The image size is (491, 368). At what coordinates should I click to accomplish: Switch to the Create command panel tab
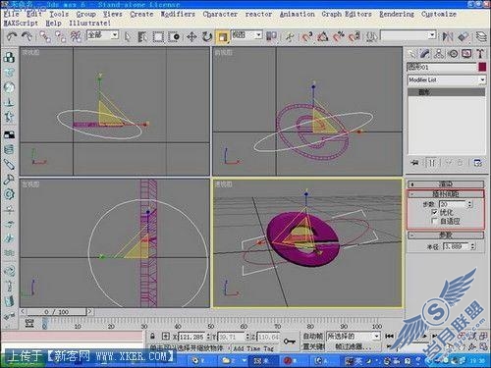point(412,54)
